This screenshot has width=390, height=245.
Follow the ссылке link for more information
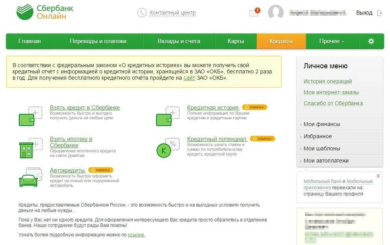136,235
